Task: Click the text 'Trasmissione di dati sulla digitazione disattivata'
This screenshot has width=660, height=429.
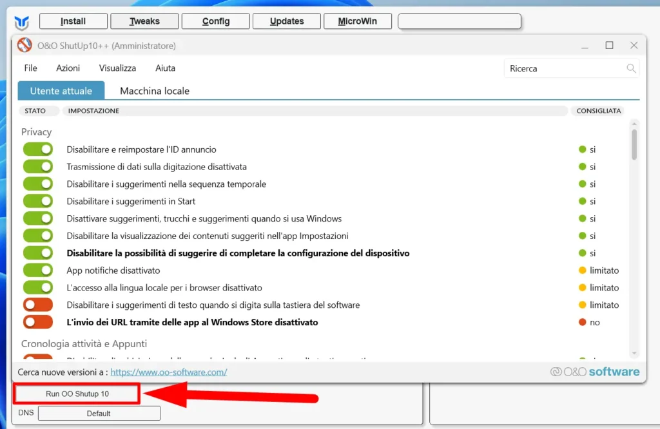Action: pos(157,167)
